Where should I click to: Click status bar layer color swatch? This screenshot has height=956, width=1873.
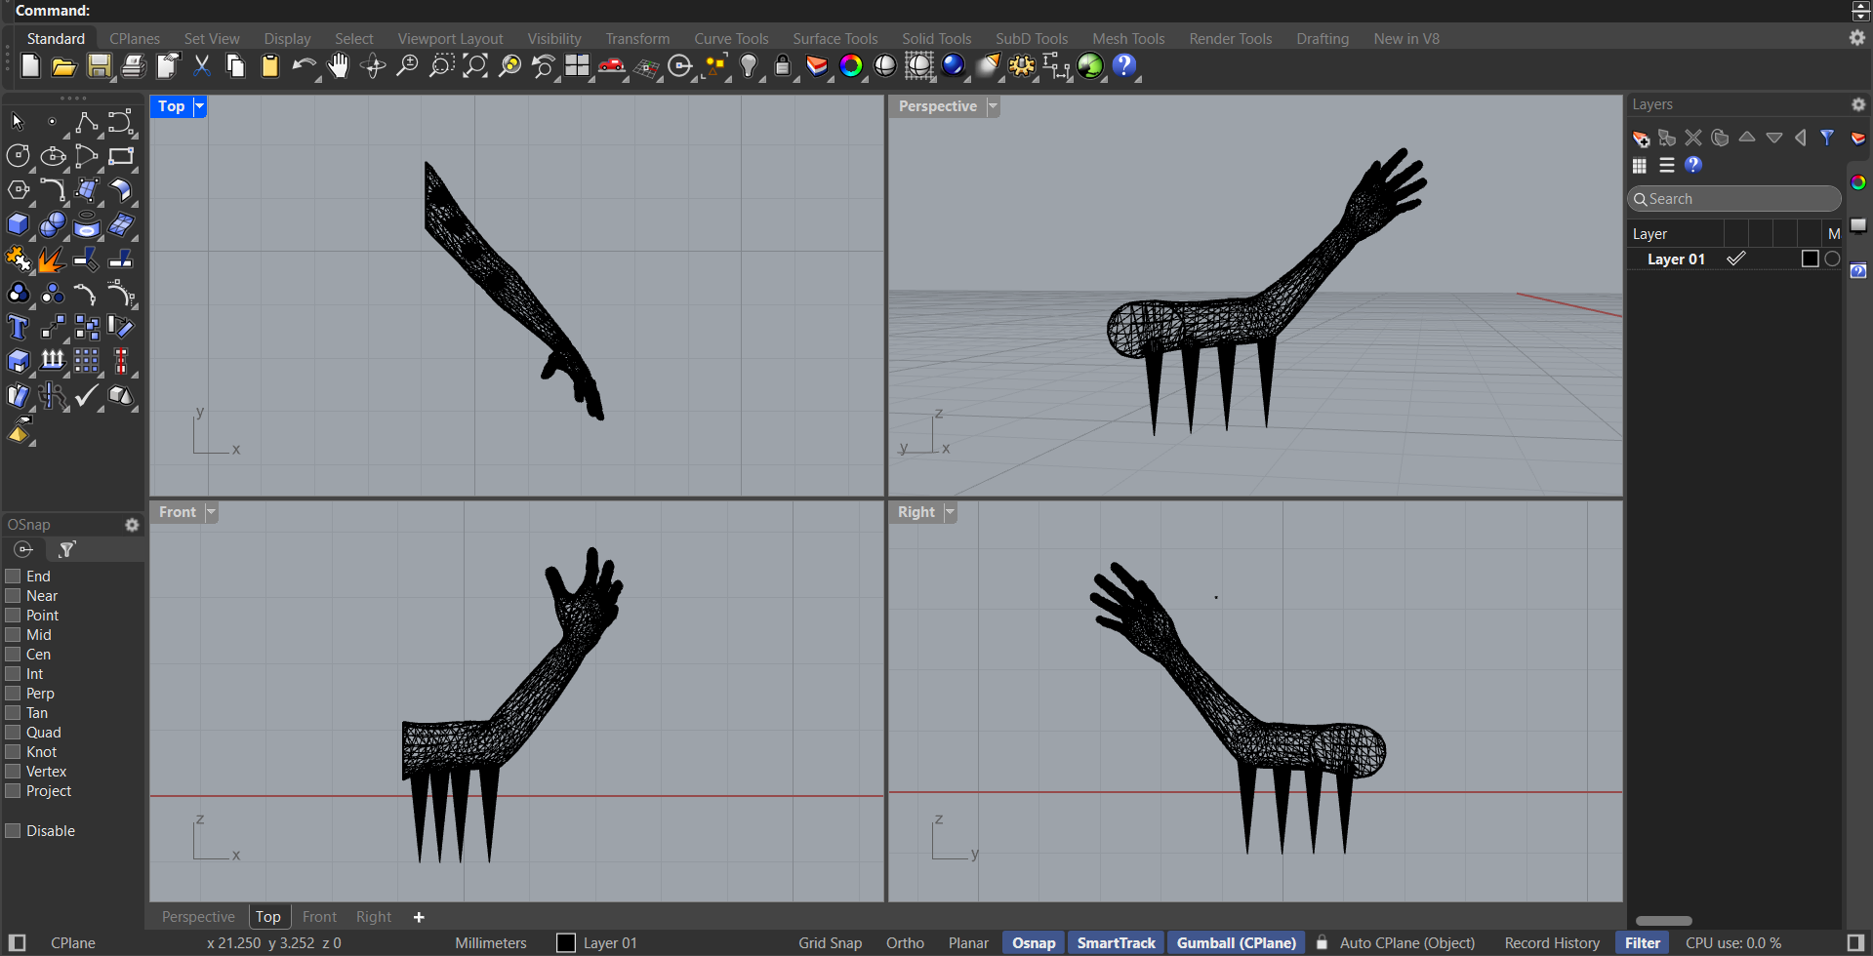(x=566, y=943)
